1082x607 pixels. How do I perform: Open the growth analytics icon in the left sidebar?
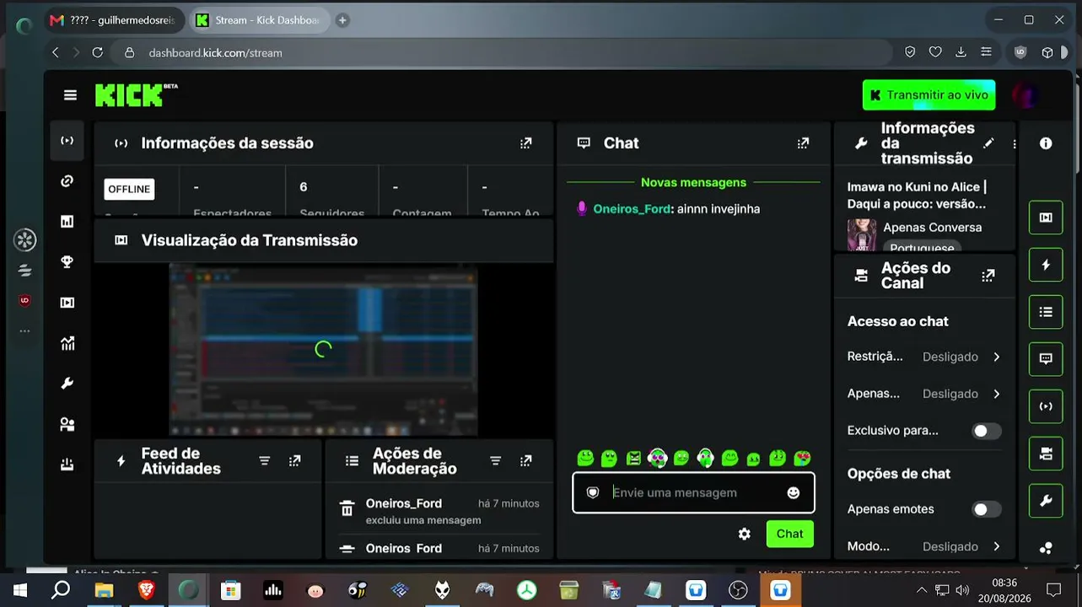(67, 343)
